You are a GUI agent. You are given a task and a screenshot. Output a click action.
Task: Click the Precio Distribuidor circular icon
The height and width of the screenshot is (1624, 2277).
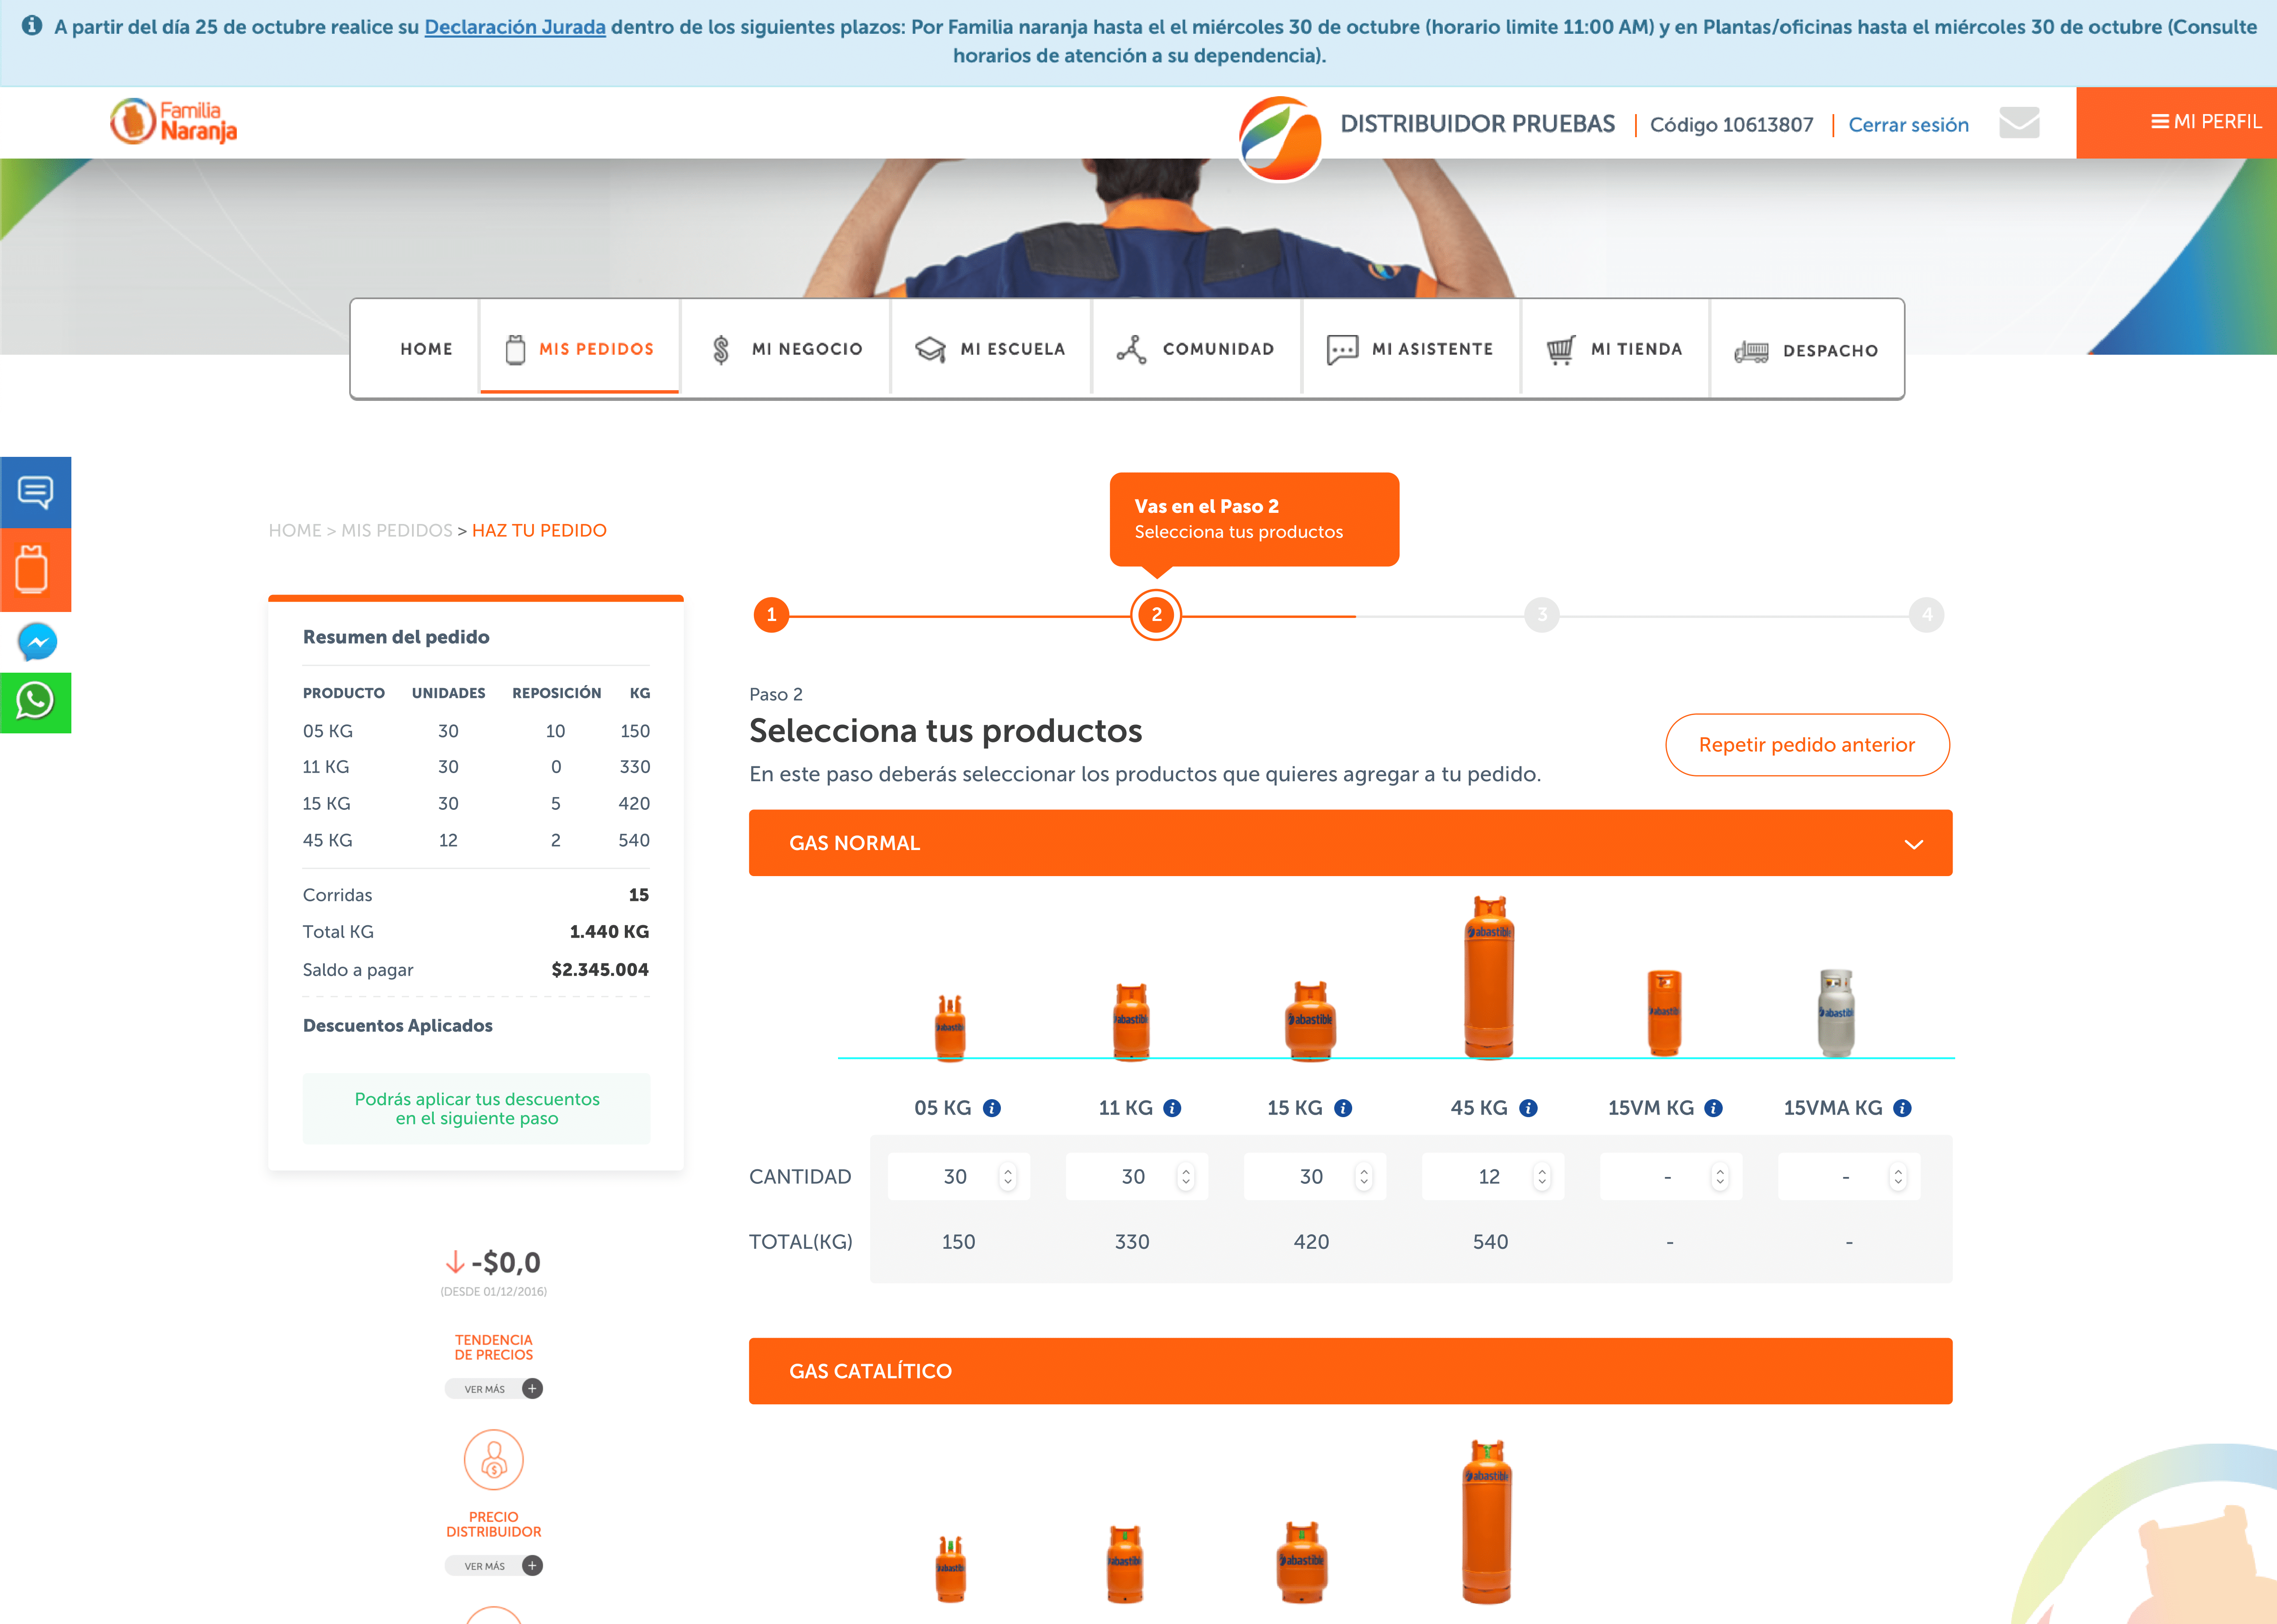(494, 1460)
